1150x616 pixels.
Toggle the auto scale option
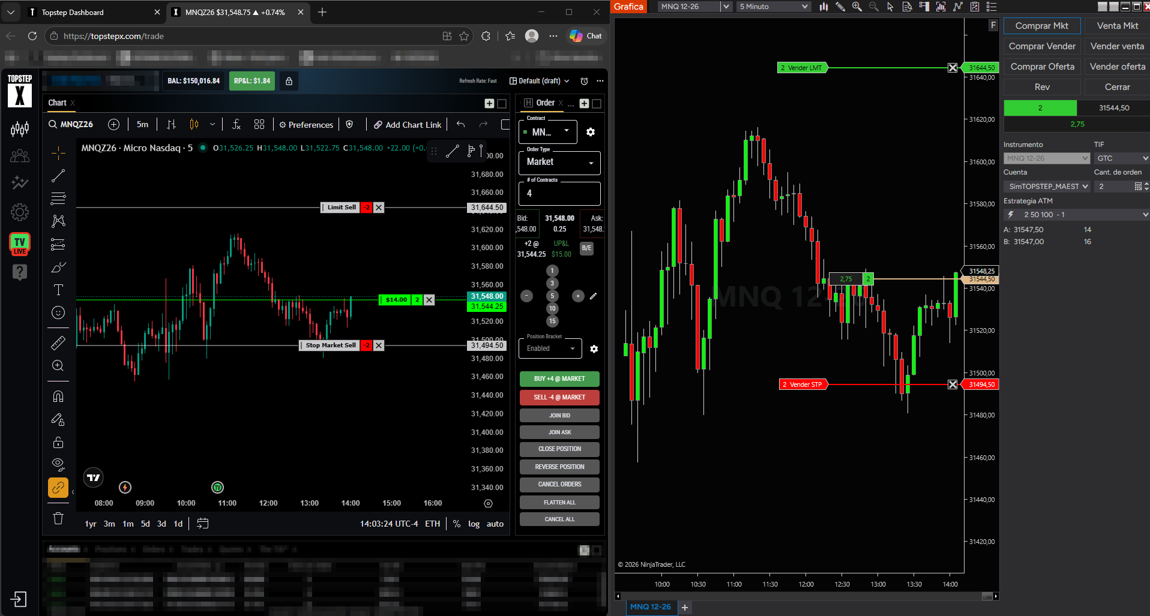(495, 524)
